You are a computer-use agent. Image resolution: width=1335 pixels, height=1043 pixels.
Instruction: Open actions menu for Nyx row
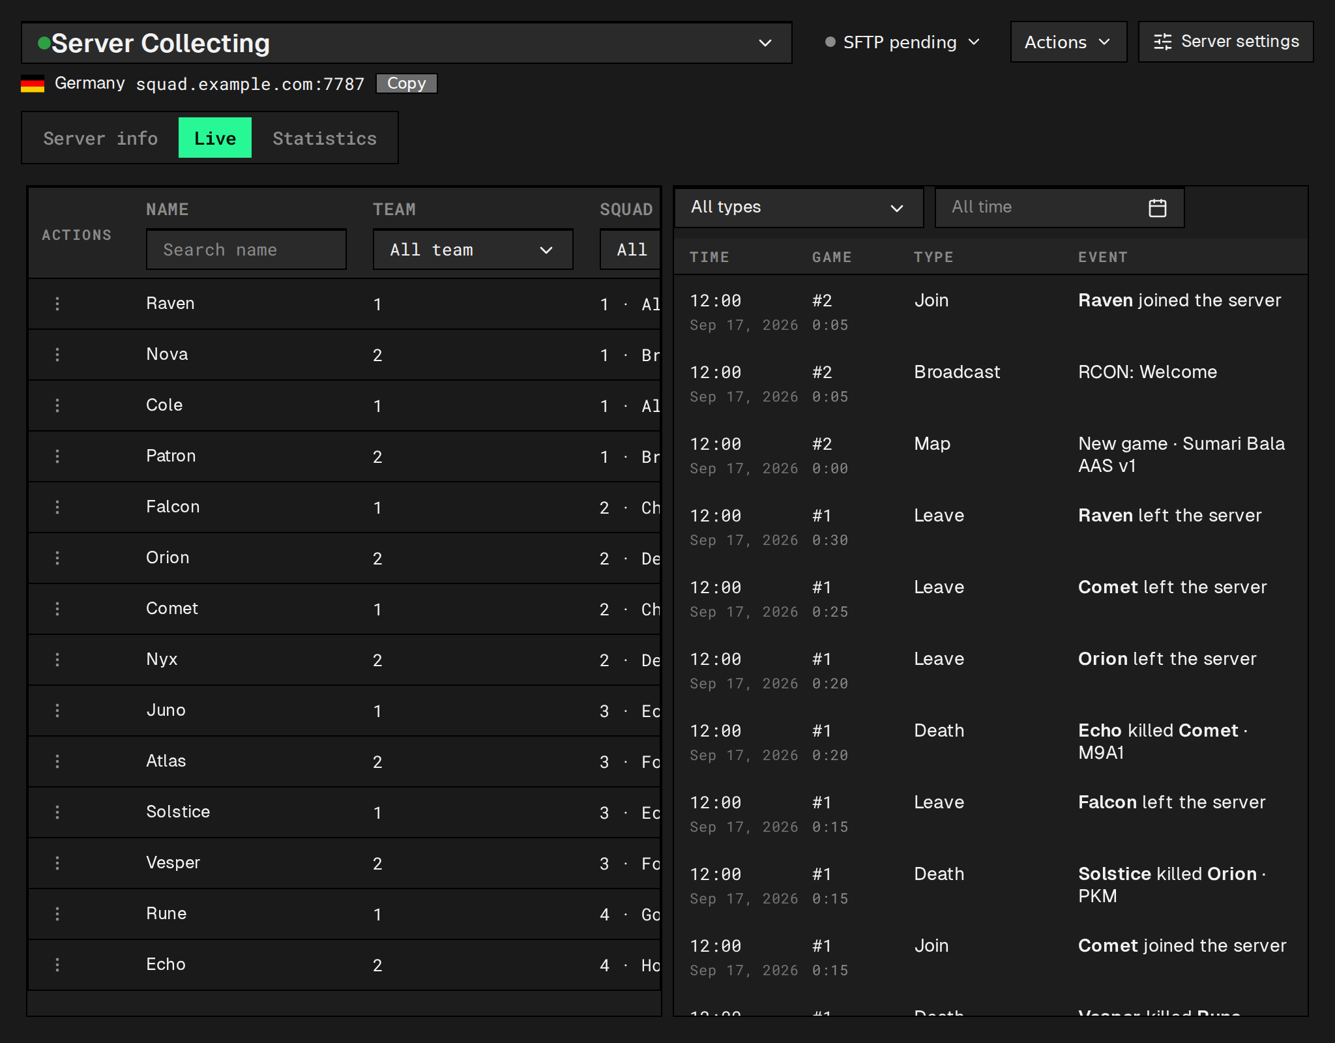(x=57, y=660)
